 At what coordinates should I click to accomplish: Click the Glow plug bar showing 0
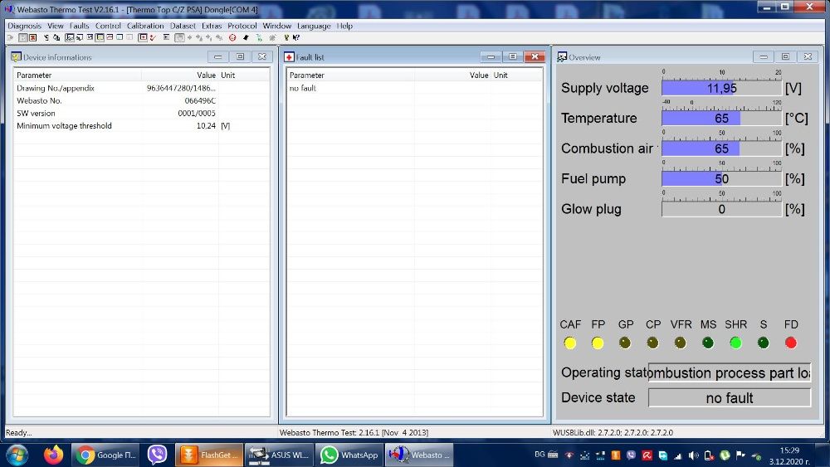coord(721,209)
